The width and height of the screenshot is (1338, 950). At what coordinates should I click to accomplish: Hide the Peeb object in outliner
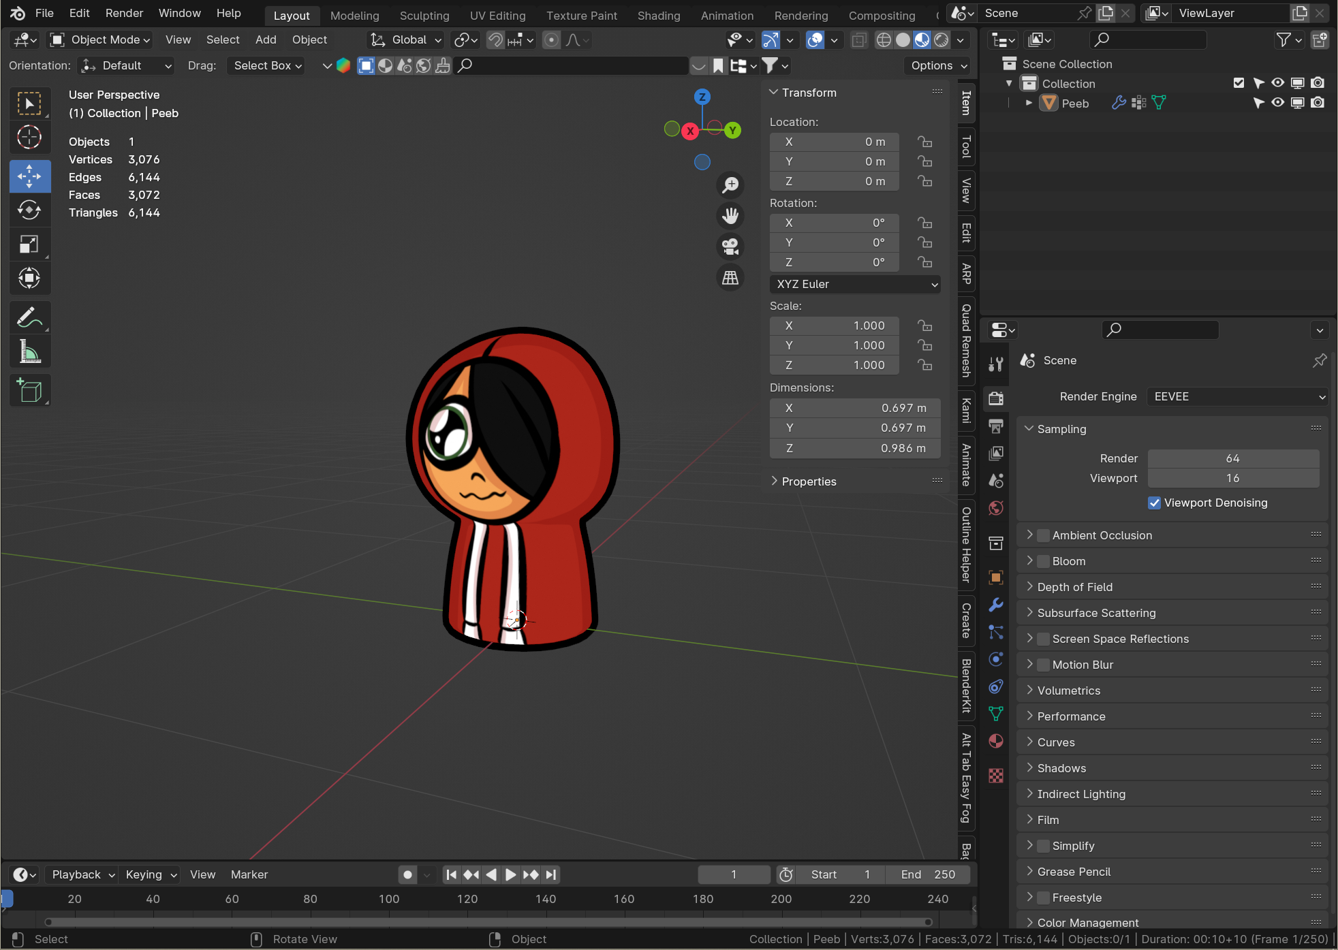click(x=1278, y=103)
